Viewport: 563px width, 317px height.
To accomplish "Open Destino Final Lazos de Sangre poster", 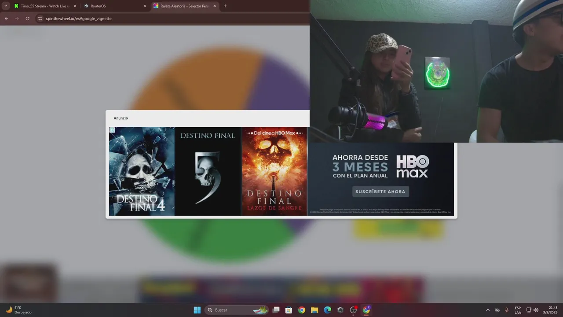I will tap(274, 171).
